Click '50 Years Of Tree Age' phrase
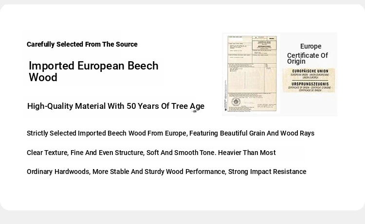Screen dimensions: 365x224 pos(165,106)
